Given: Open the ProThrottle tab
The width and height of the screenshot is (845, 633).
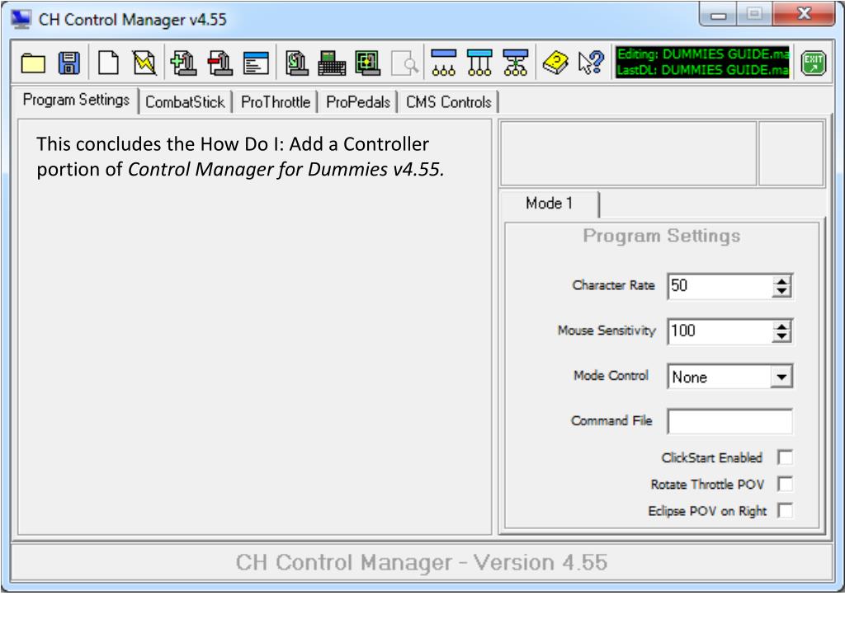Looking at the screenshot, I should (x=276, y=101).
